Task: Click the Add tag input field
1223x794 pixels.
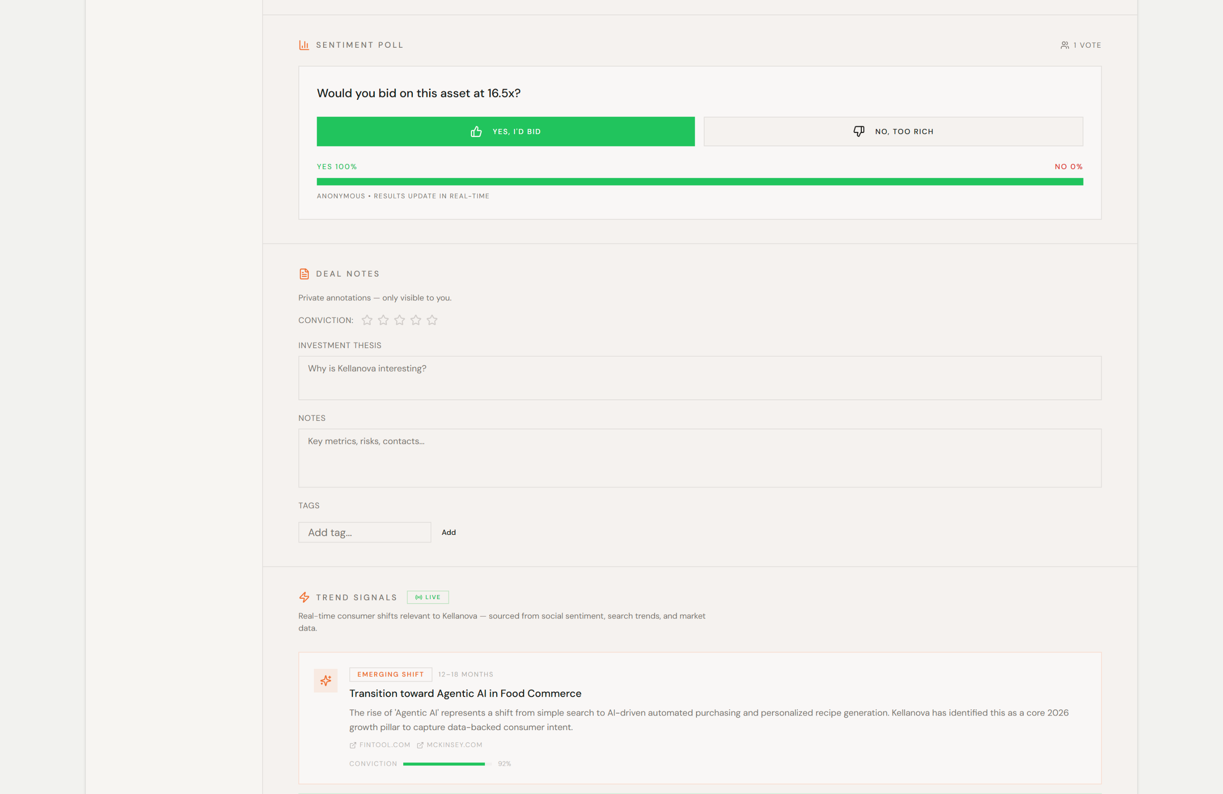Action: (x=364, y=532)
